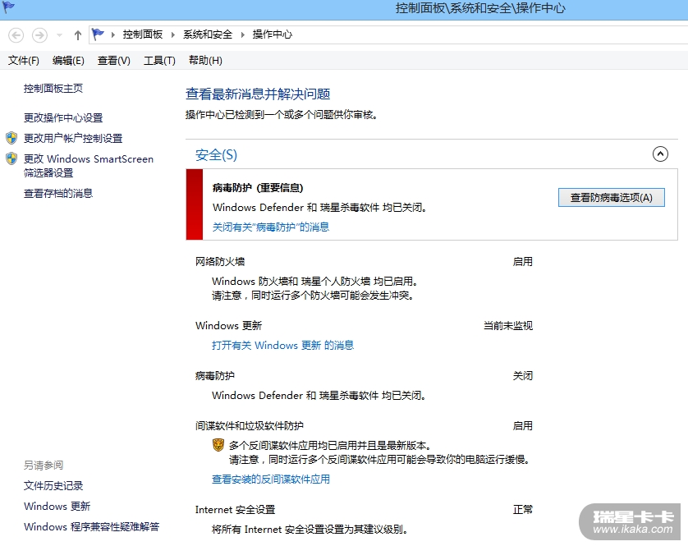The image size is (688, 546).
Task: Go up one level with Up arrow
Action: pos(78,35)
